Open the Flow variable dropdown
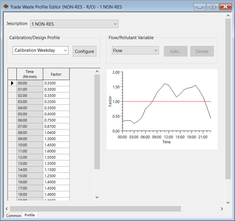Viewport: 235px width, 221px height. pos(156,50)
